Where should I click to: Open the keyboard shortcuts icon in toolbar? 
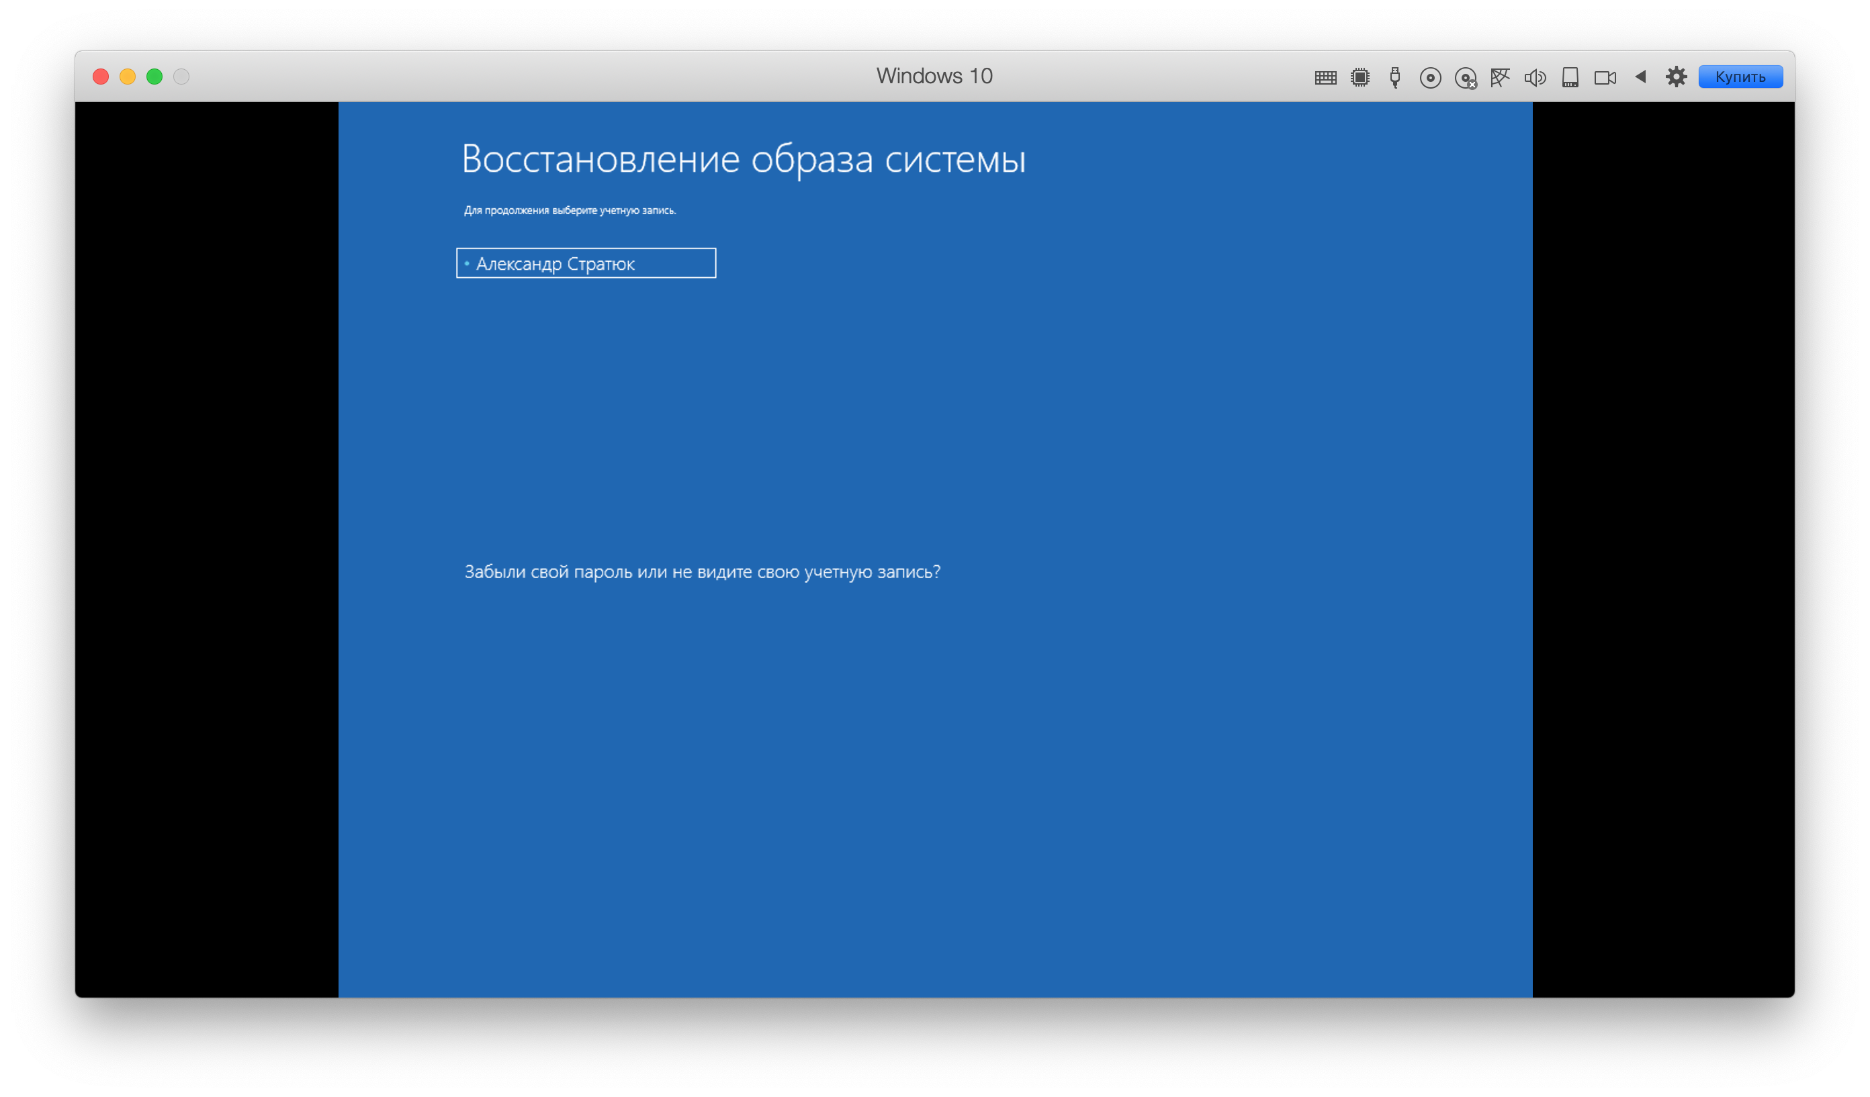[x=1325, y=77]
